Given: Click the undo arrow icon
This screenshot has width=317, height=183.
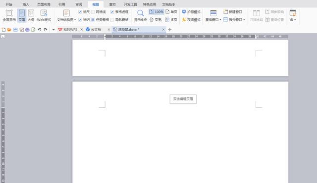Looking at the screenshot, I should (x=40, y=30).
